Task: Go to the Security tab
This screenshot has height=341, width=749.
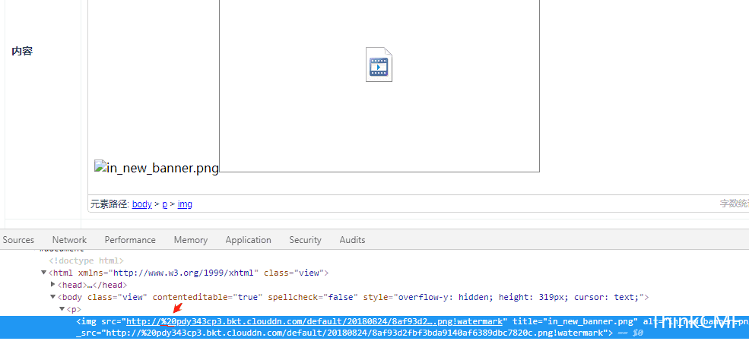Action: (305, 240)
